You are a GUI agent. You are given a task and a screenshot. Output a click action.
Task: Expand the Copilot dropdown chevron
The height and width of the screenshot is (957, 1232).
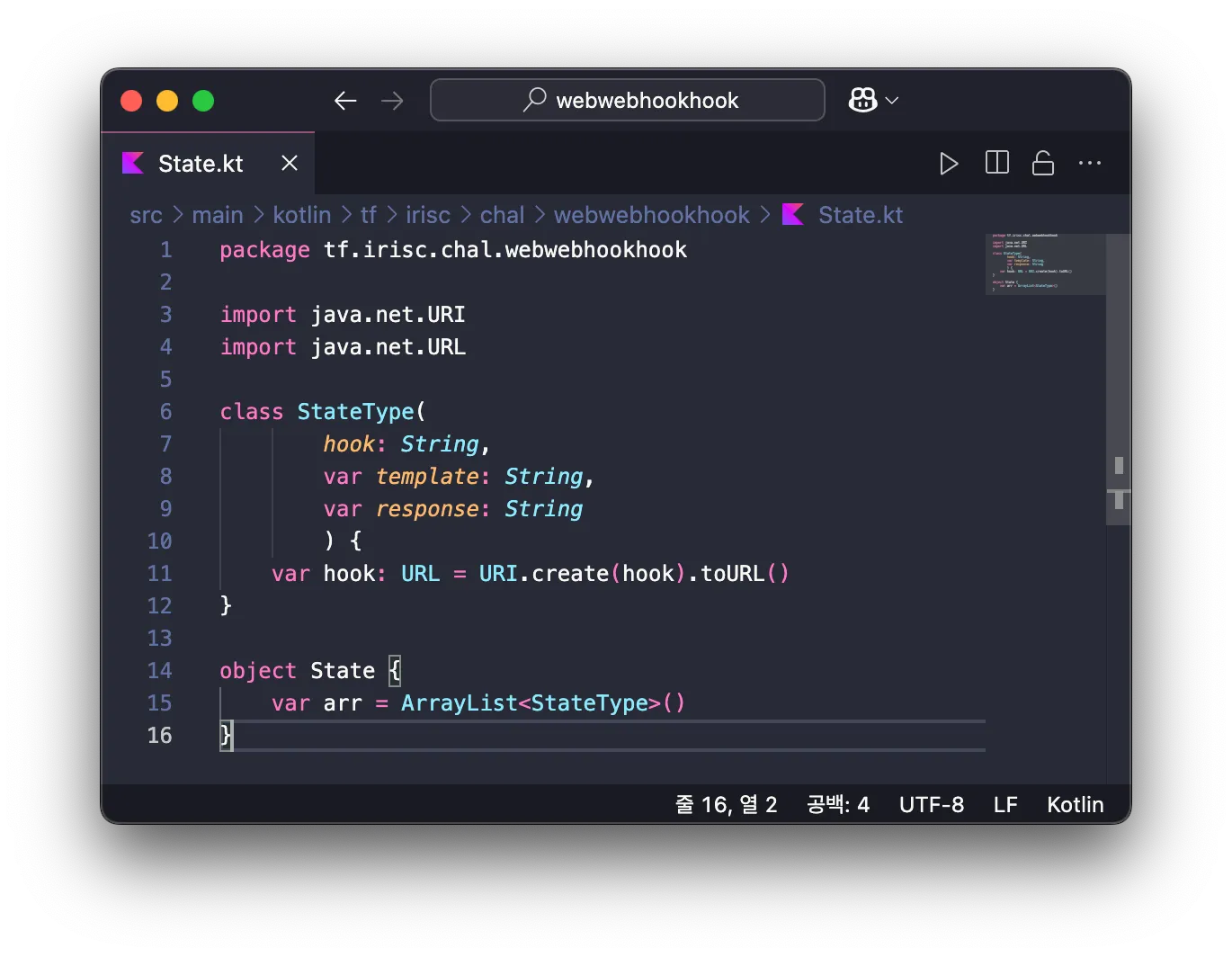(892, 101)
